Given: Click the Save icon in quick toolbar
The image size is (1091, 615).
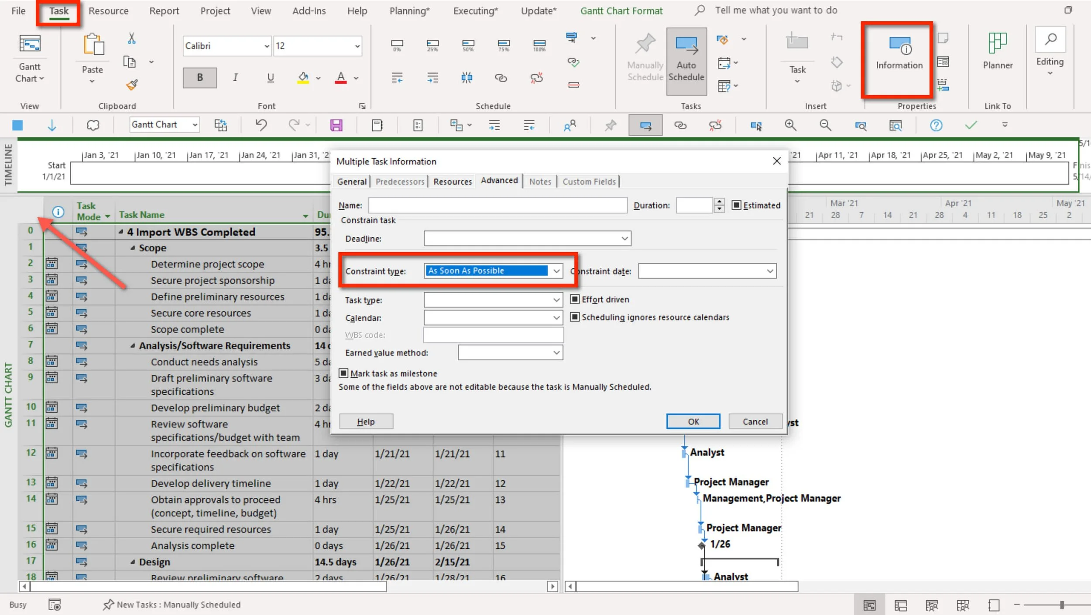Looking at the screenshot, I should (336, 126).
